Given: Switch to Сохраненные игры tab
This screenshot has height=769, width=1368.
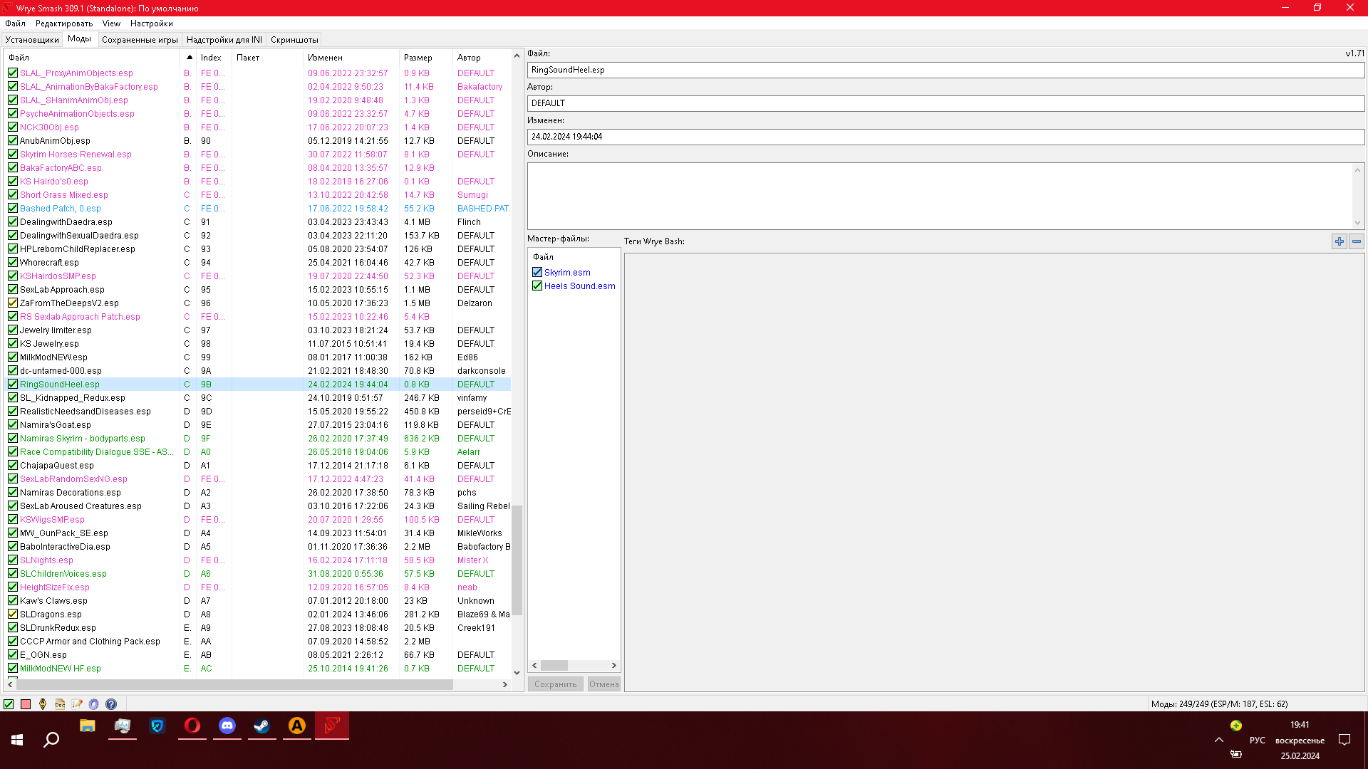Looking at the screenshot, I should pos(140,40).
